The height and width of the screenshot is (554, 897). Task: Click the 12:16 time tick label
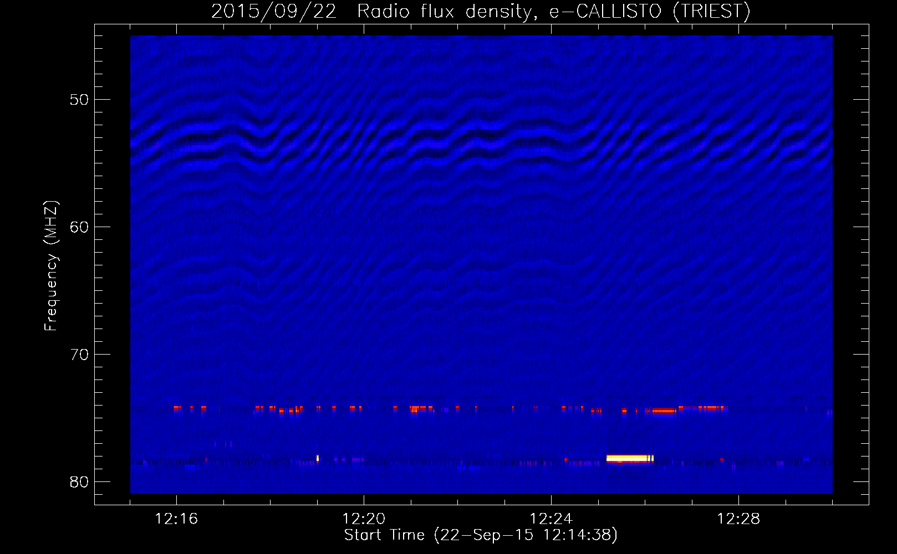pos(176,519)
